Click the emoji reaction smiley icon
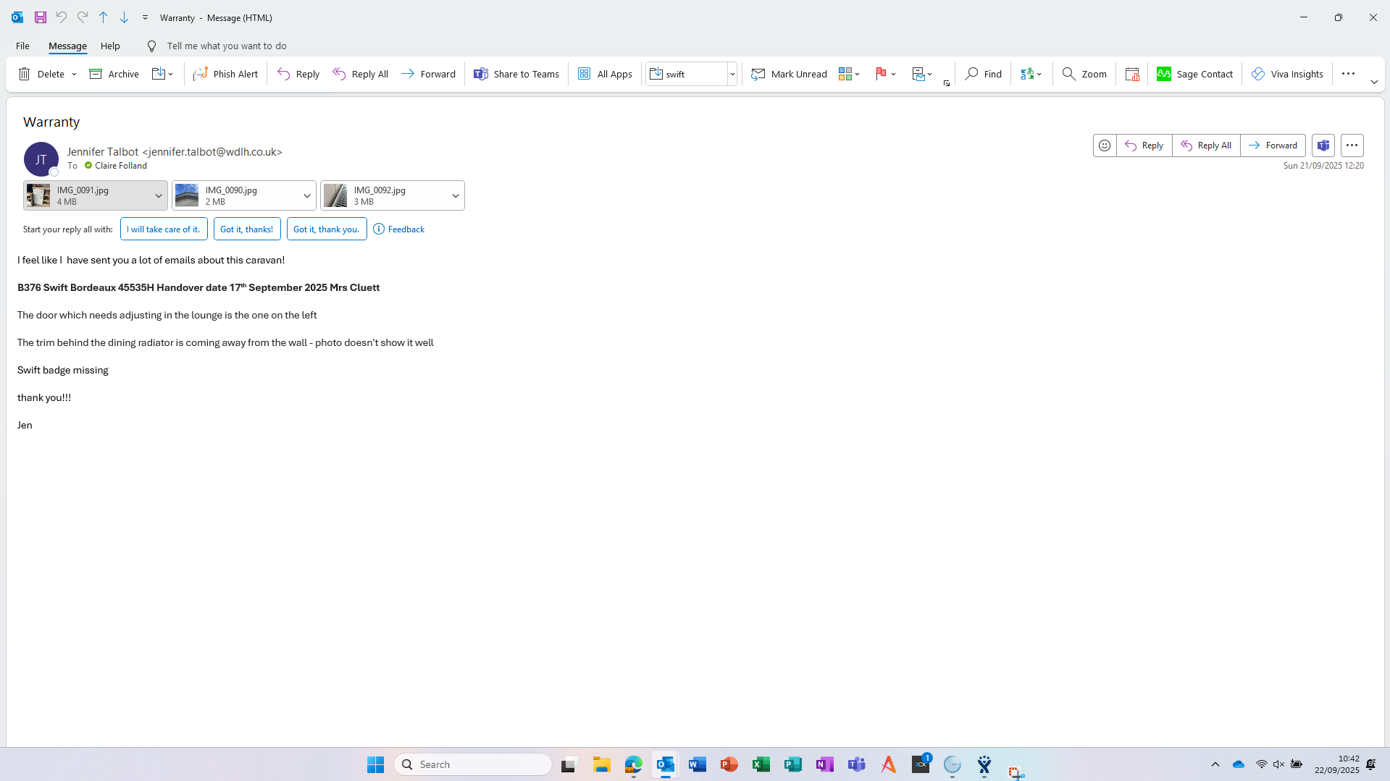 pyautogui.click(x=1104, y=145)
